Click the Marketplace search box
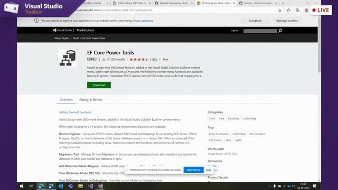 [x=260, y=31]
